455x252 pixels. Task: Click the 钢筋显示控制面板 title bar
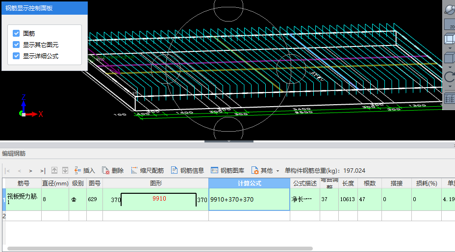tap(45, 8)
